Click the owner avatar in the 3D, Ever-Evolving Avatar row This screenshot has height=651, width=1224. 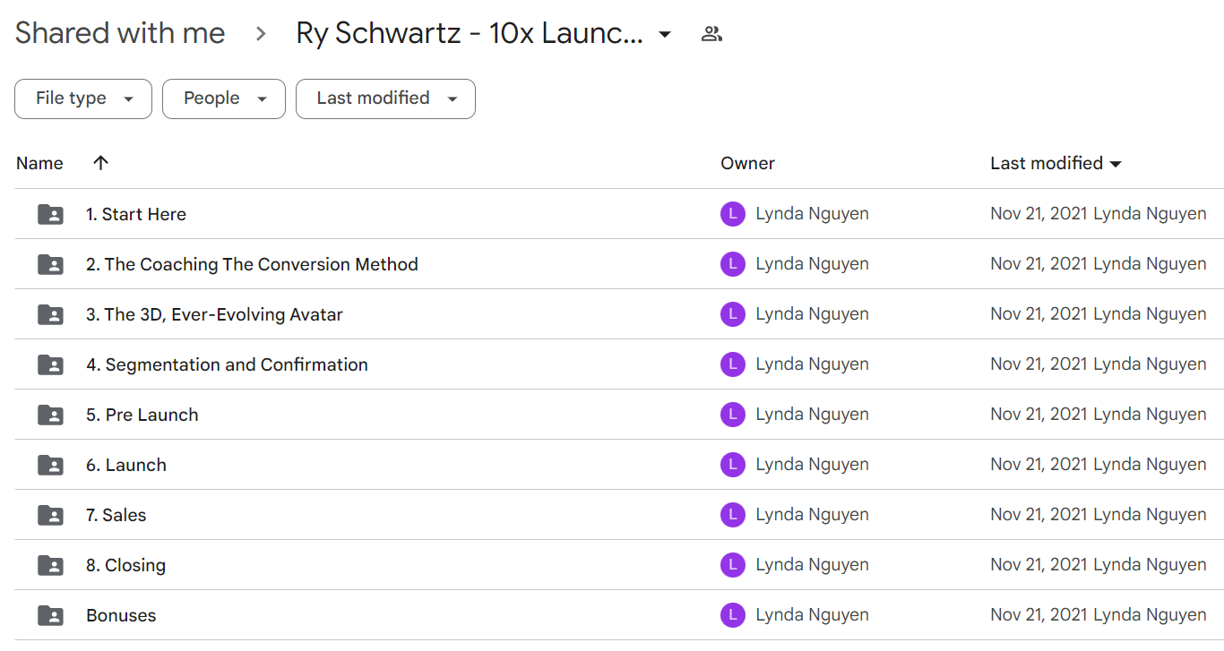[733, 314]
